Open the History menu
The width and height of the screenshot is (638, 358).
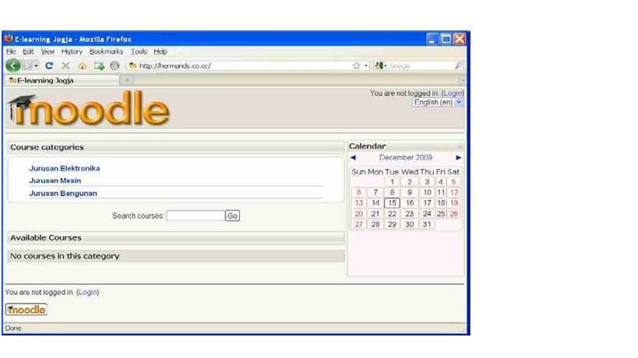coord(72,51)
